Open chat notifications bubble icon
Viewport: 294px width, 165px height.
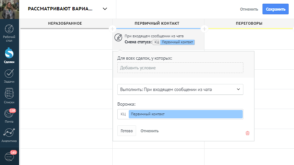(x=9, y=157)
